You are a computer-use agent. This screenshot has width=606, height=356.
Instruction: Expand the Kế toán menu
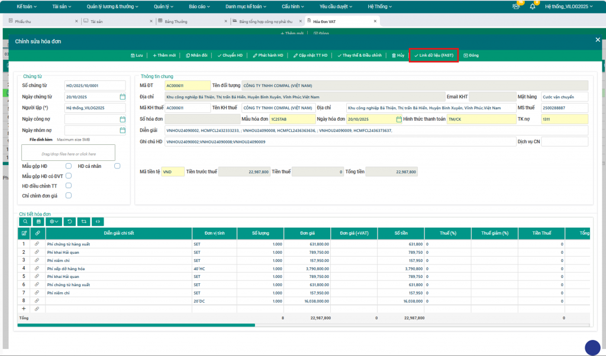(x=26, y=6)
